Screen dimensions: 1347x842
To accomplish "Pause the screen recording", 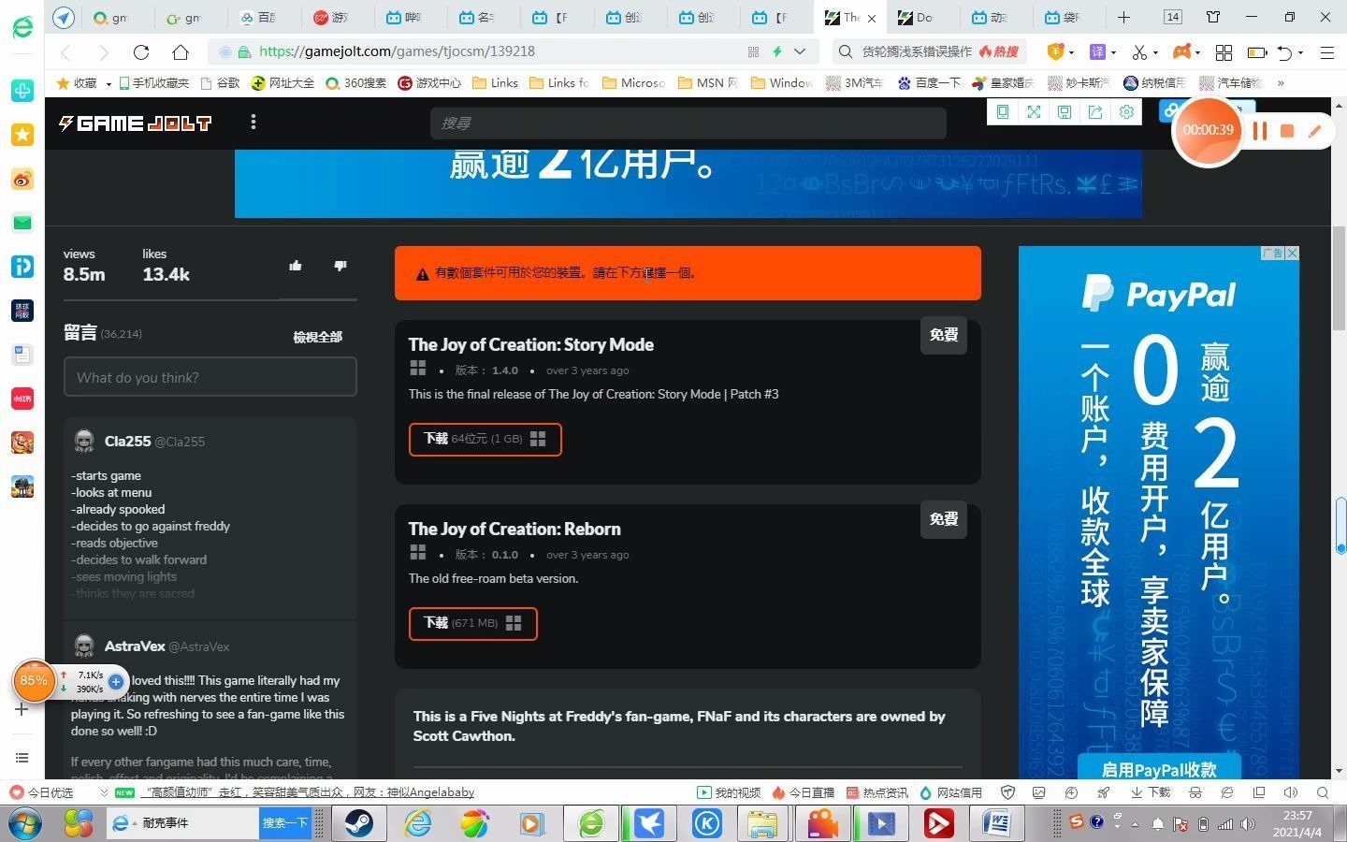I will point(1260,131).
